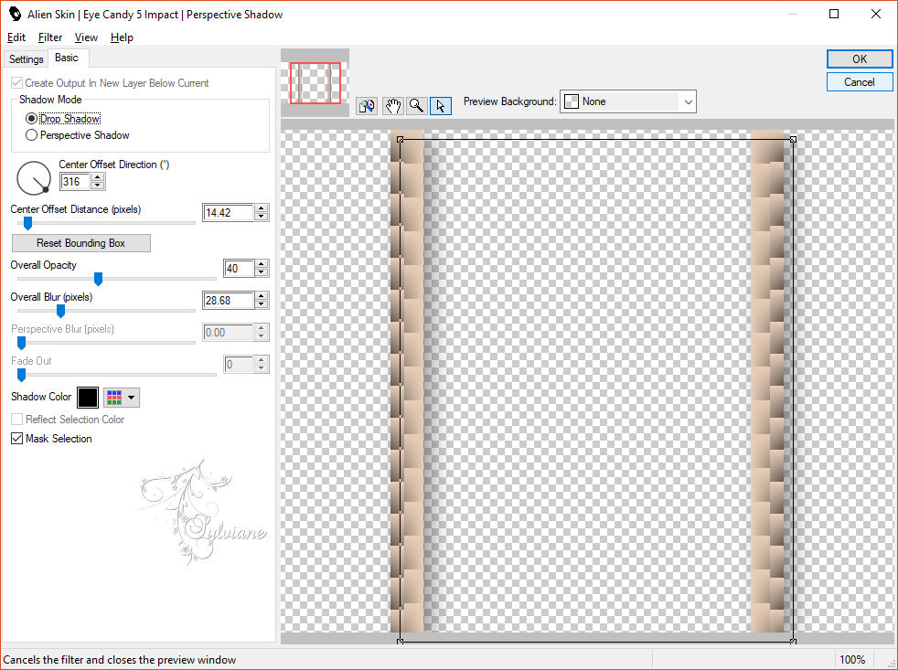
Task: Click the OK button
Action: (859, 59)
